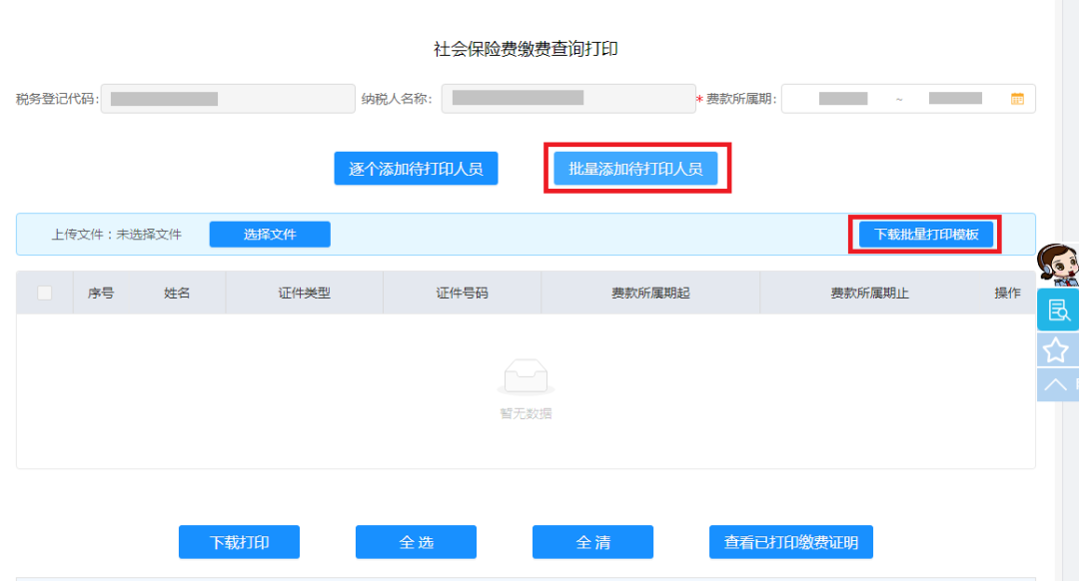The height and width of the screenshot is (581, 1079).
Task: Select all records with 全选
Action: [x=416, y=542]
